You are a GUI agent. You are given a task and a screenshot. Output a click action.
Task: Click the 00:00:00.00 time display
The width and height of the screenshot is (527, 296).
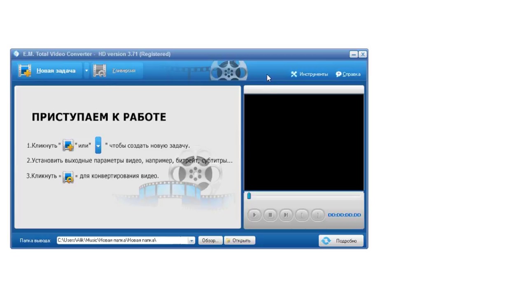coord(344,215)
